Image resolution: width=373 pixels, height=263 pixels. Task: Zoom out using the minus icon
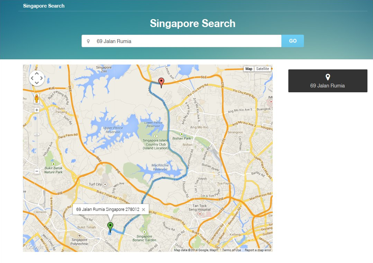pos(36,171)
